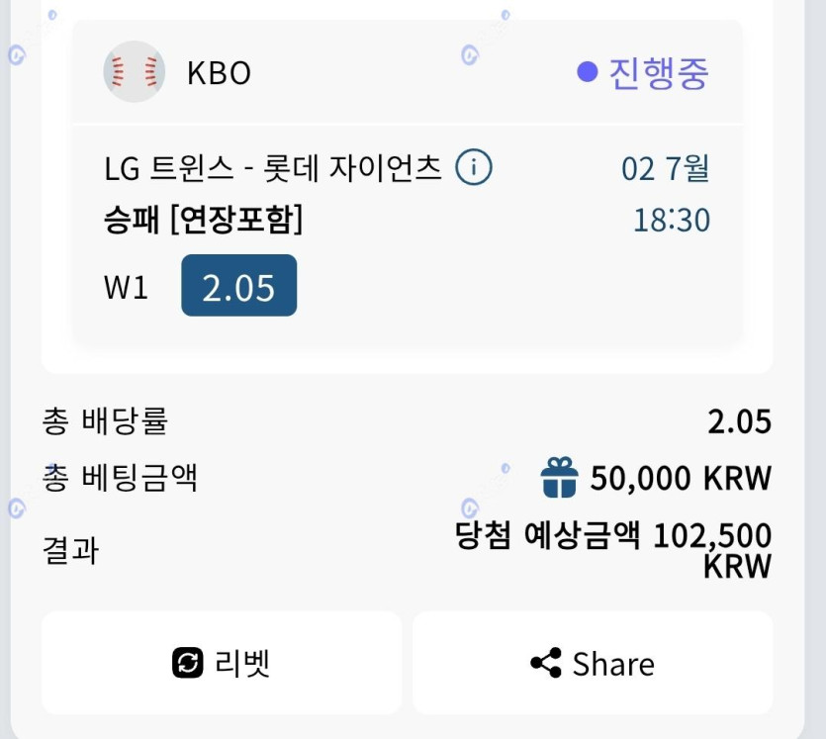Click the baseball sport icon
This screenshot has height=739, width=826.
[134, 72]
